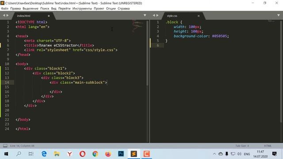Open the Проект menu
The image size is (283, 159).
[x=99, y=8]
